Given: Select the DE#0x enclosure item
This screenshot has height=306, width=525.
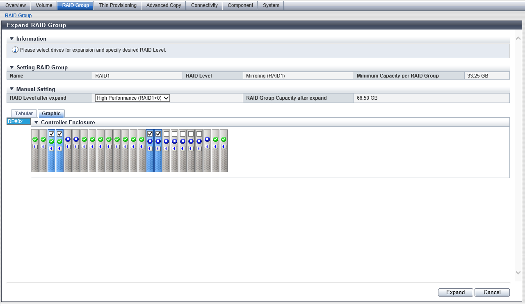Looking at the screenshot, I should [18, 121].
